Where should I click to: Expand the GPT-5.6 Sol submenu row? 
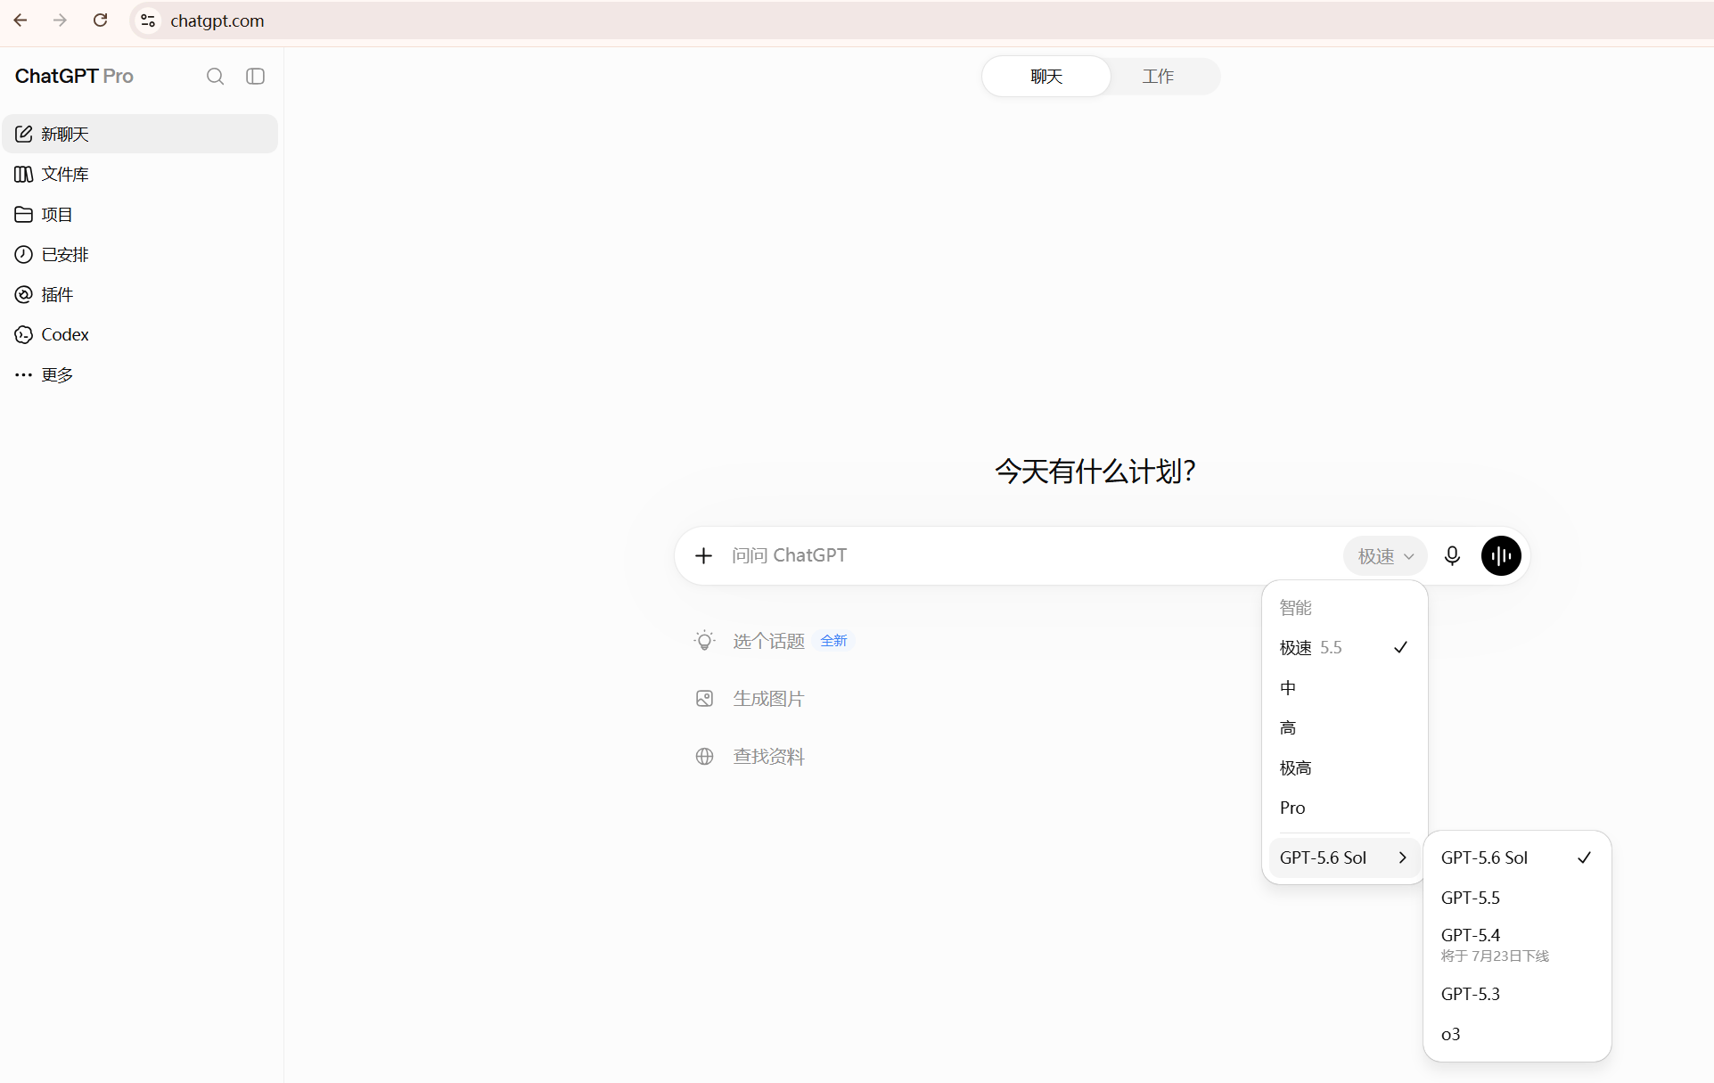1344,857
